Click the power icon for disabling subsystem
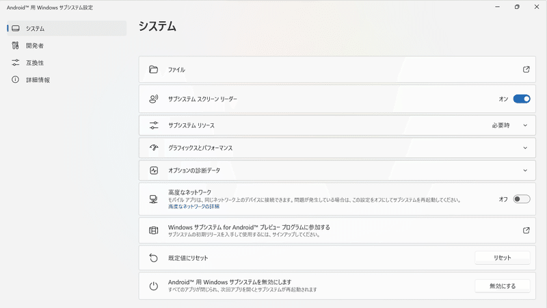The height and width of the screenshot is (308, 547). tap(153, 286)
